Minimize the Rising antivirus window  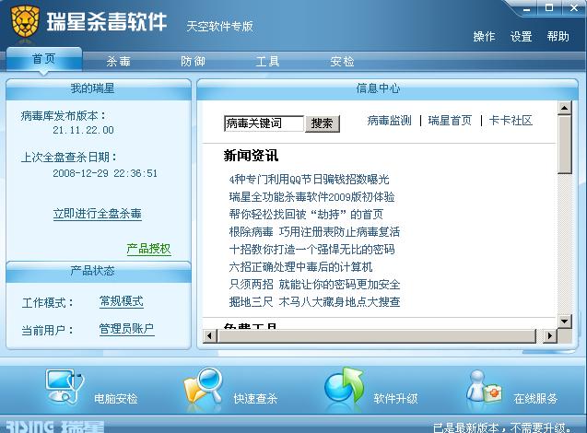pos(526,8)
